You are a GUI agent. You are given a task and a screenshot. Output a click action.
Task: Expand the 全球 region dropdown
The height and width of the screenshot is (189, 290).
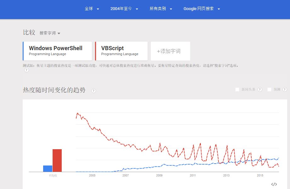click(92, 9)
